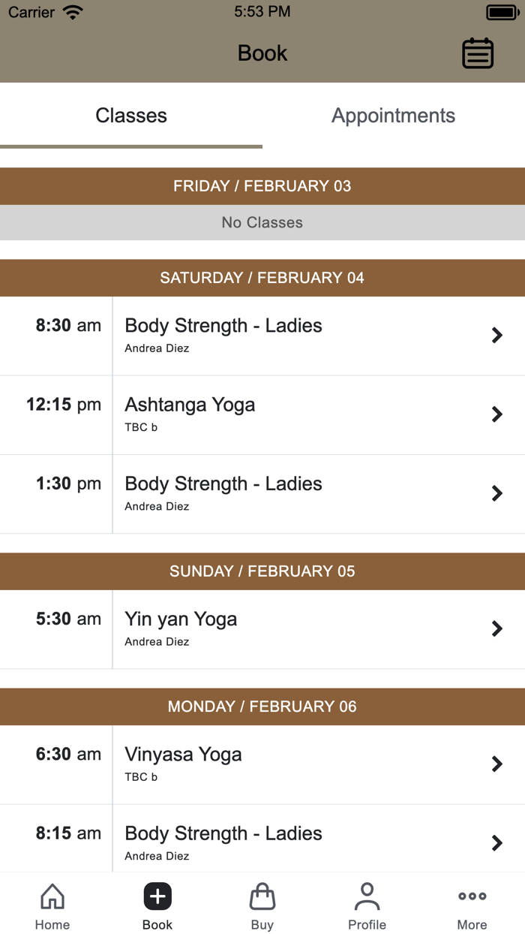
Task: Open the calendar schedule icon
Action: pyautogui.click(x=478, y=53)
